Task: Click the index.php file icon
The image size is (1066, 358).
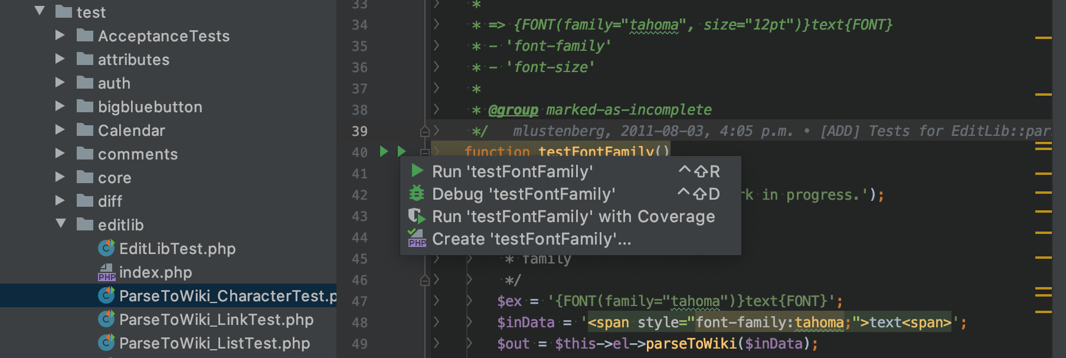Action: pyautogui.click(x=106, y=272)
